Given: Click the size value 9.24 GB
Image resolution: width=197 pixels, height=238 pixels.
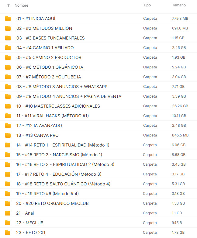Looking at the screenshot, I should point(179,67).
